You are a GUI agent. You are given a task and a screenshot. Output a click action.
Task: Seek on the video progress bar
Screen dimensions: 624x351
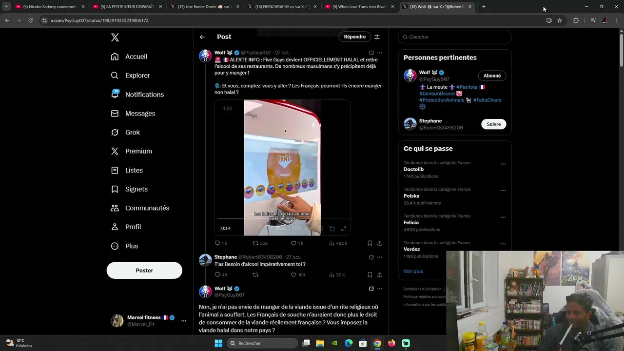point(283,219)
